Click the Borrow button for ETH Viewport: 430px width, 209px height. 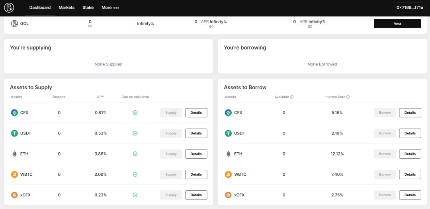pyautogui.click(x=385, y=154)
